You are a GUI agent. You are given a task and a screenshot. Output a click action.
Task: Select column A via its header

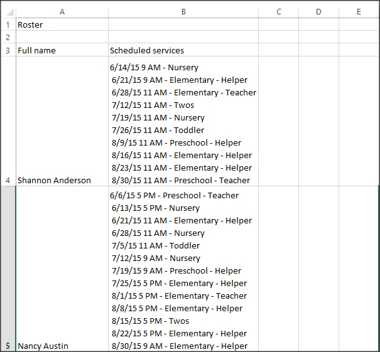pyautogui.click(x=62, y=11)
